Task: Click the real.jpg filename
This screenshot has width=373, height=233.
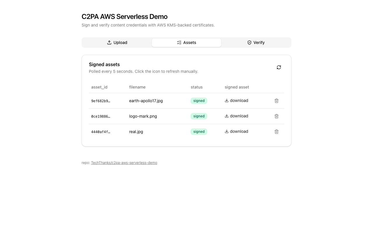Action: pyautogui.click(x=136, y=132)
